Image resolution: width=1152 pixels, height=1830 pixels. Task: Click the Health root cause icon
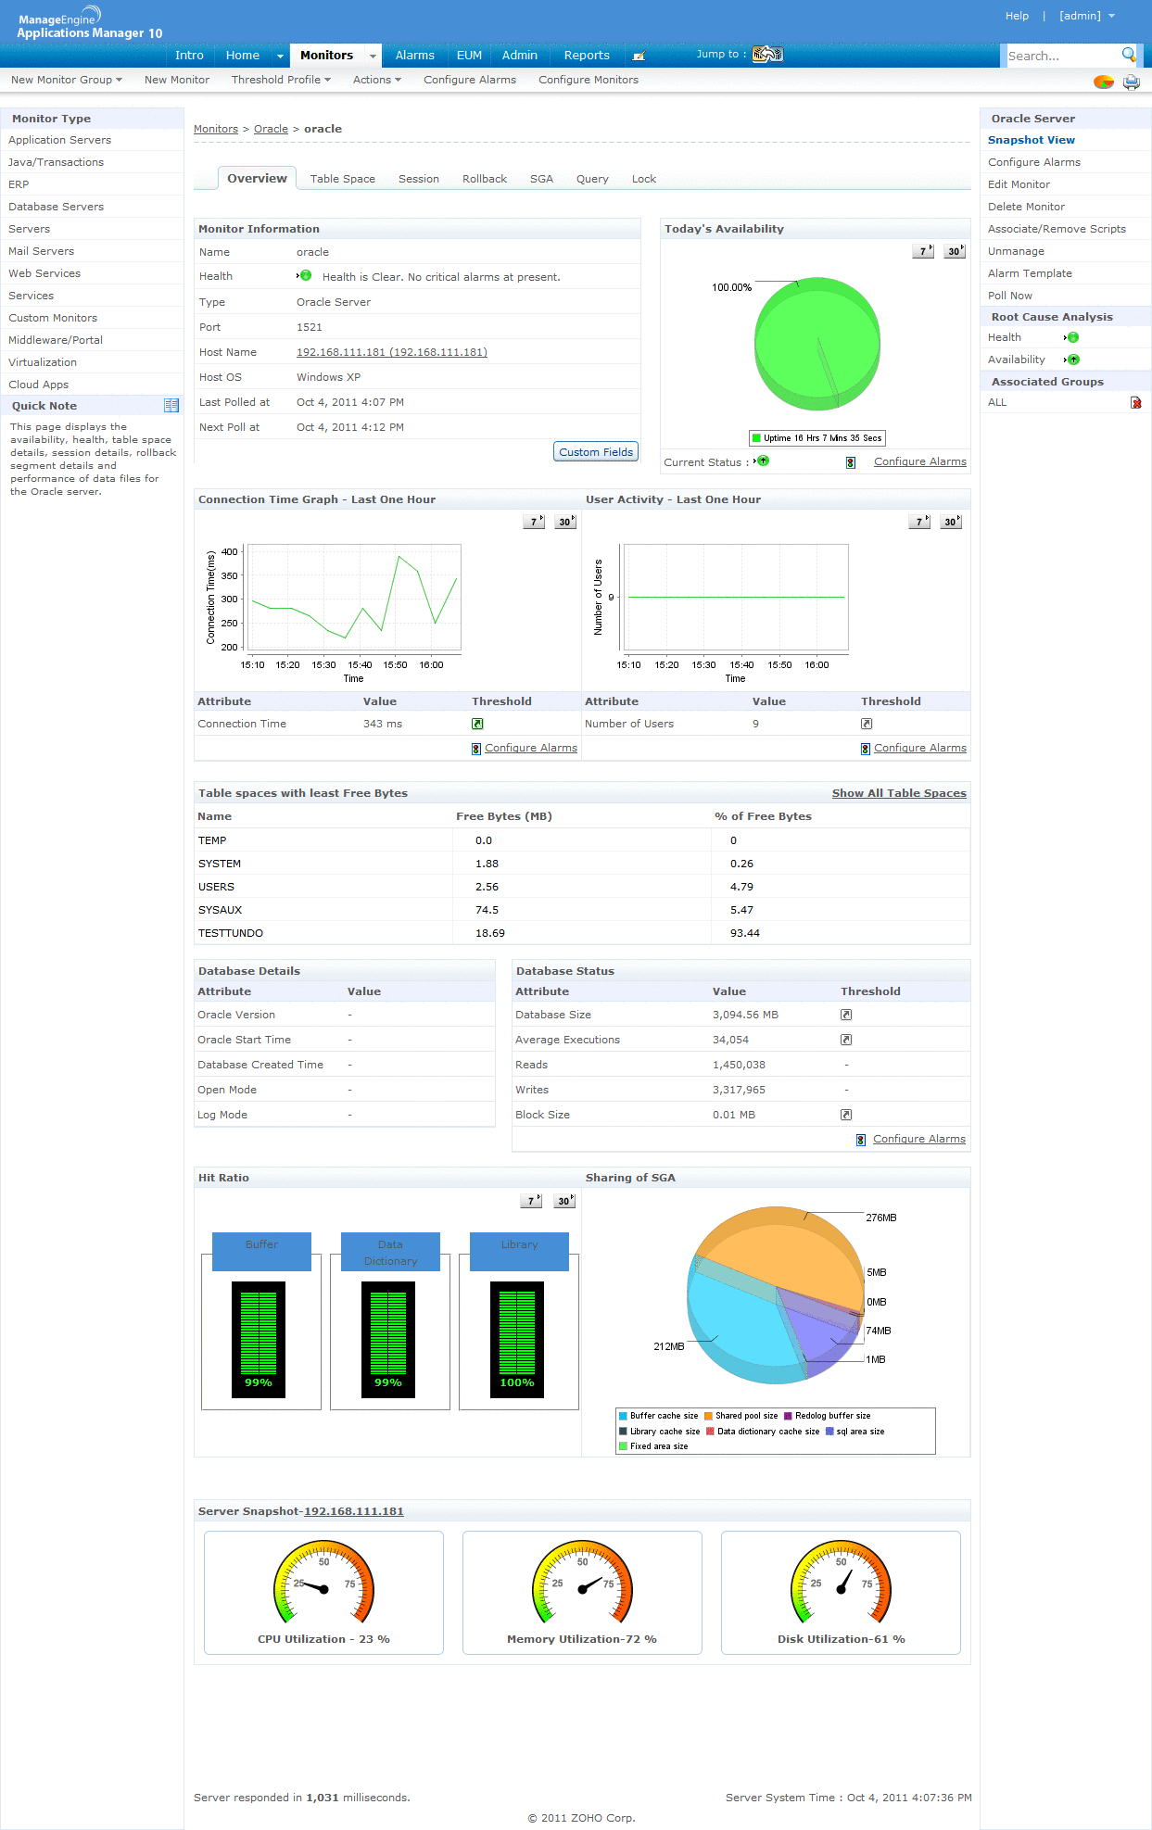point(1072,337)
